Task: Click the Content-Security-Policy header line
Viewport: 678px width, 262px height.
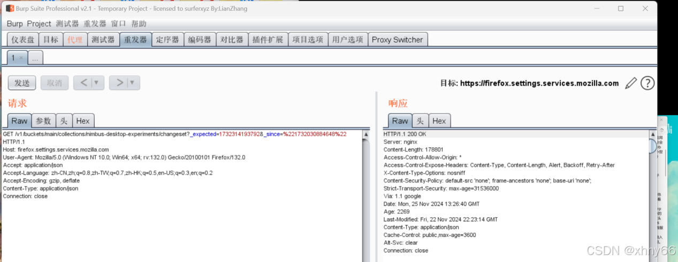Action: tap(487, 180)
